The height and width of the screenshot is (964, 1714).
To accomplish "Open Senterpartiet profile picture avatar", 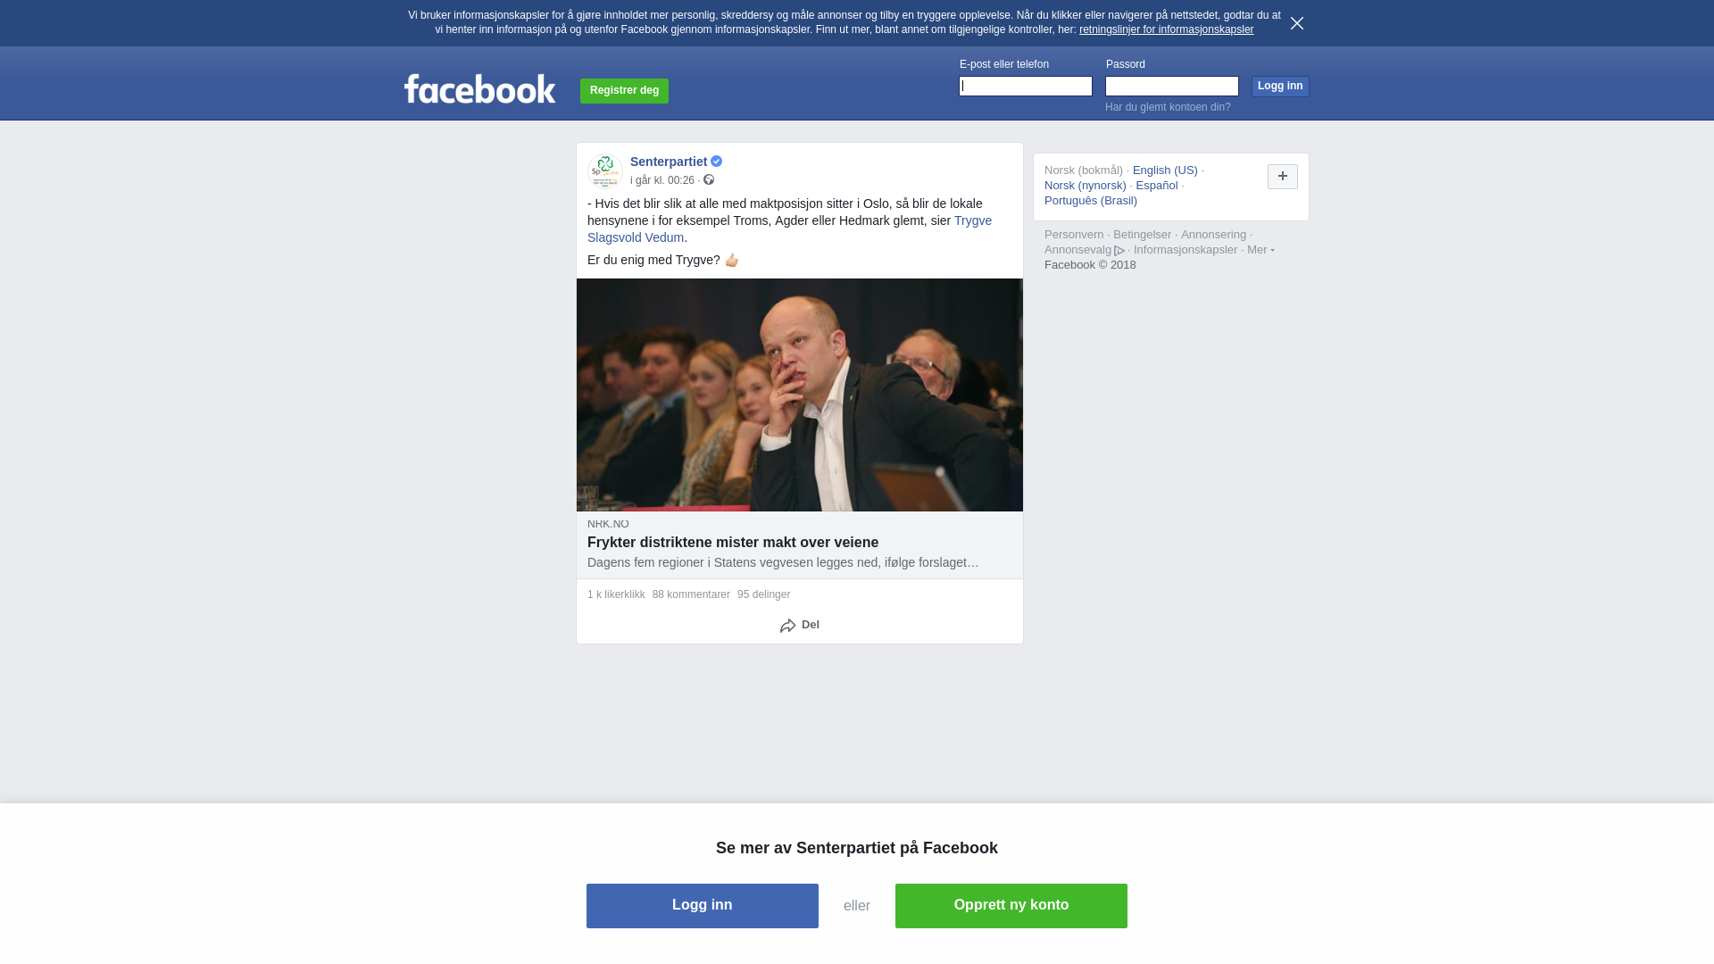I will [x=605, y=170].
